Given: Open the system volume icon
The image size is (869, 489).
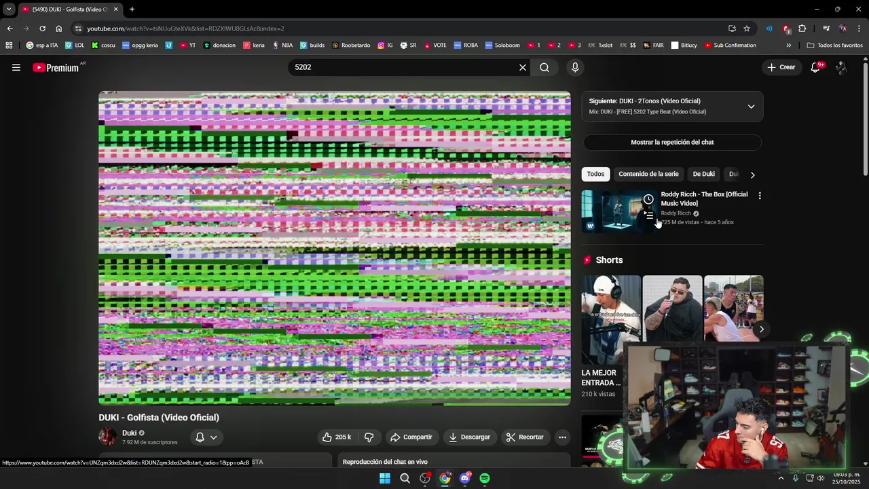Looking at the screenshot, I should pyautogui.click(x=820, y=478).
